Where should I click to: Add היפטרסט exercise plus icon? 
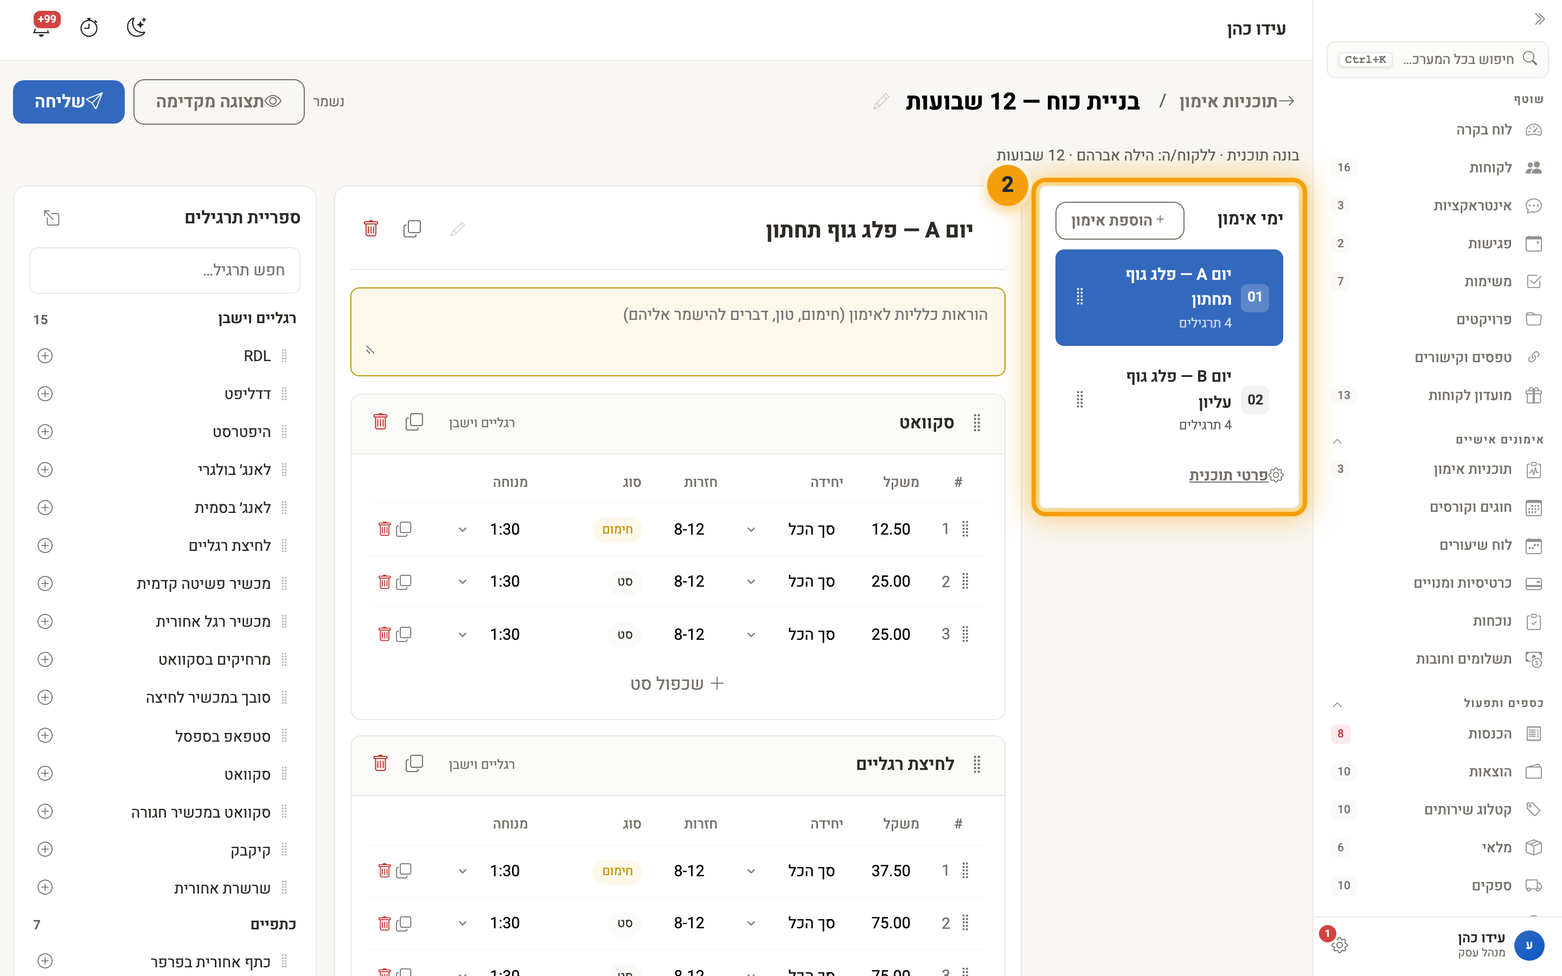tap(44, 432)
